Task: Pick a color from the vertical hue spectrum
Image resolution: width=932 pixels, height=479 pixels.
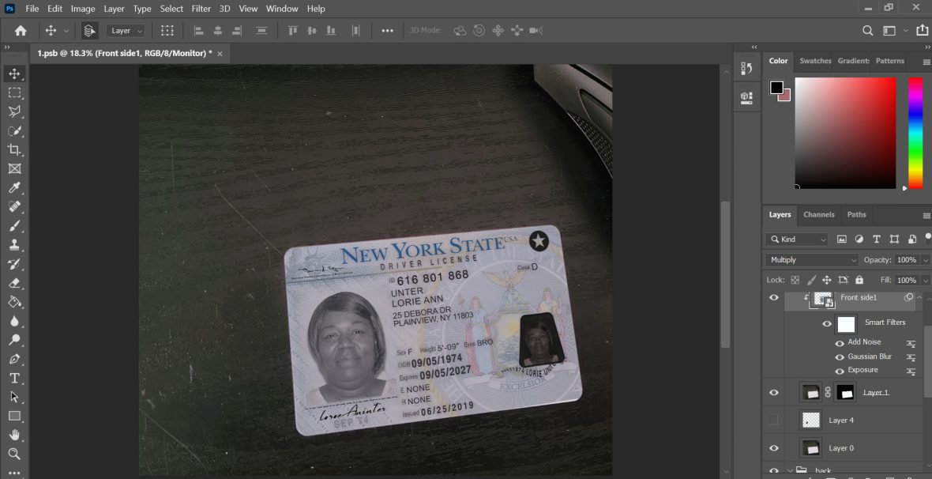Action: pos(915,134)
